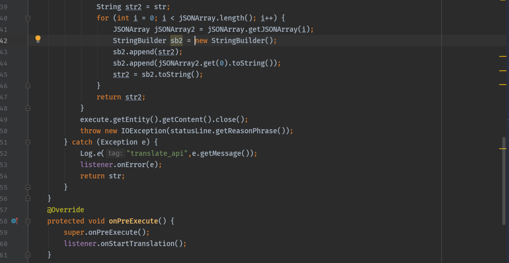Click the "translate_api" string literal
This screenshot has width=509, height=263.
[x=158, y=153]
